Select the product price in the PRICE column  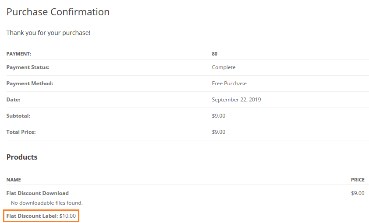357,193
